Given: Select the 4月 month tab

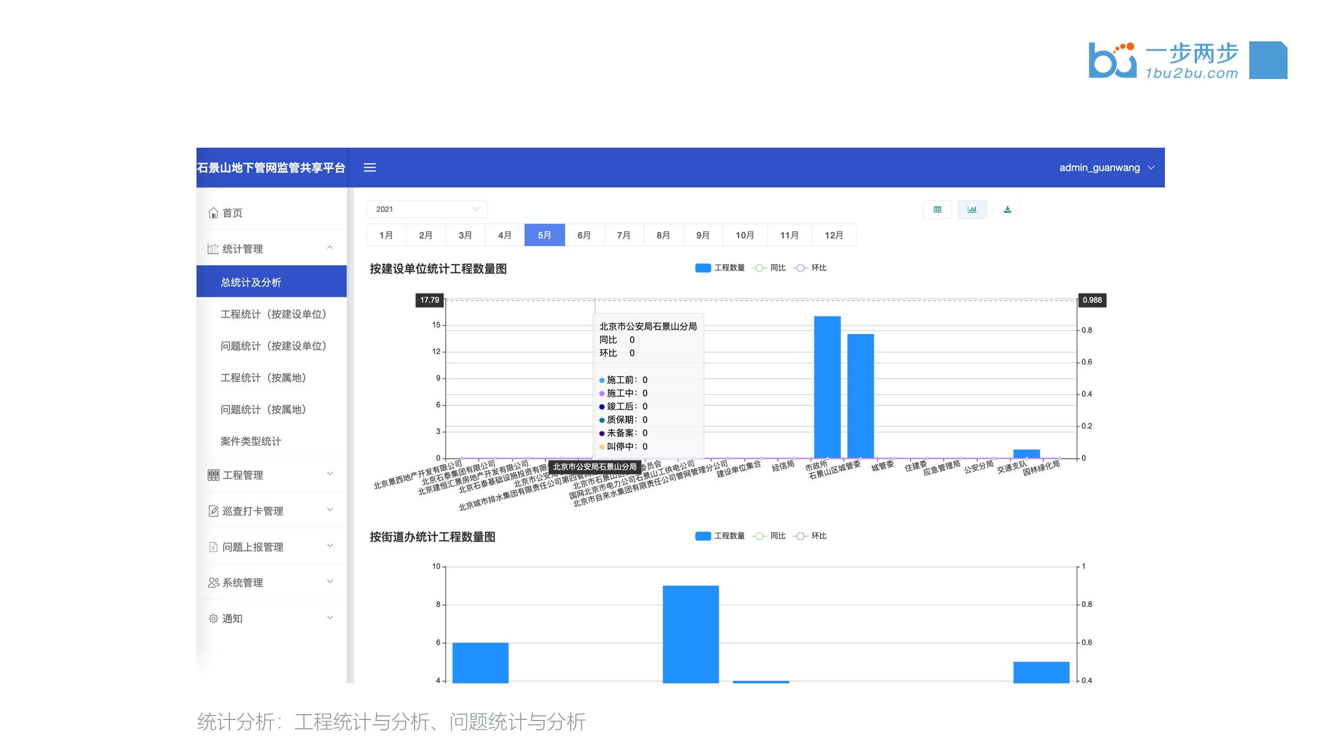Looking at the screenshot, I should [505, 235].
